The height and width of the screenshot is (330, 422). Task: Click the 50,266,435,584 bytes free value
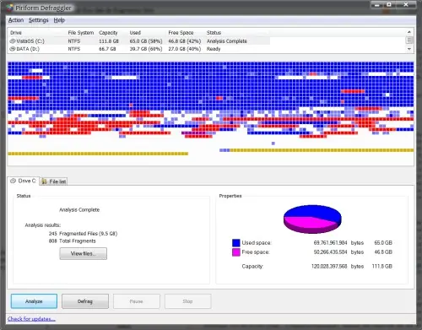(338, 252)
